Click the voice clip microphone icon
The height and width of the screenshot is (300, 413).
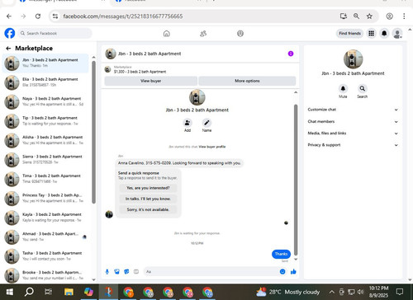(x=107, y=272)
